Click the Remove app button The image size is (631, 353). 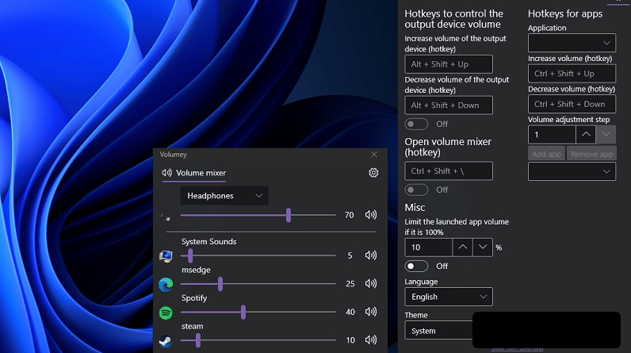pos(591,154)
